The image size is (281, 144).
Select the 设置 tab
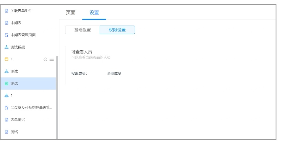tap(94, 13)
